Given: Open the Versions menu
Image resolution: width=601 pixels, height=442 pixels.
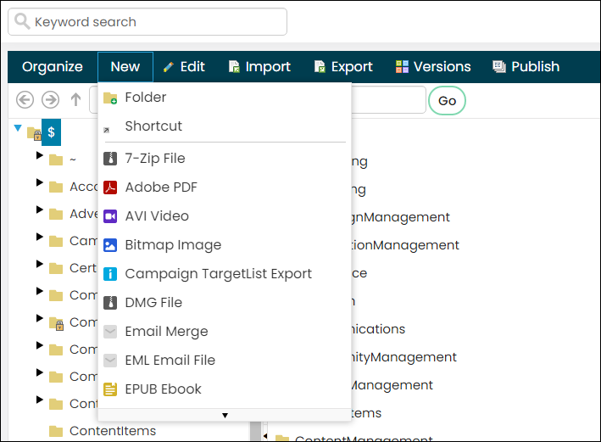Looking at the screenshot, I should coord(433,67).
